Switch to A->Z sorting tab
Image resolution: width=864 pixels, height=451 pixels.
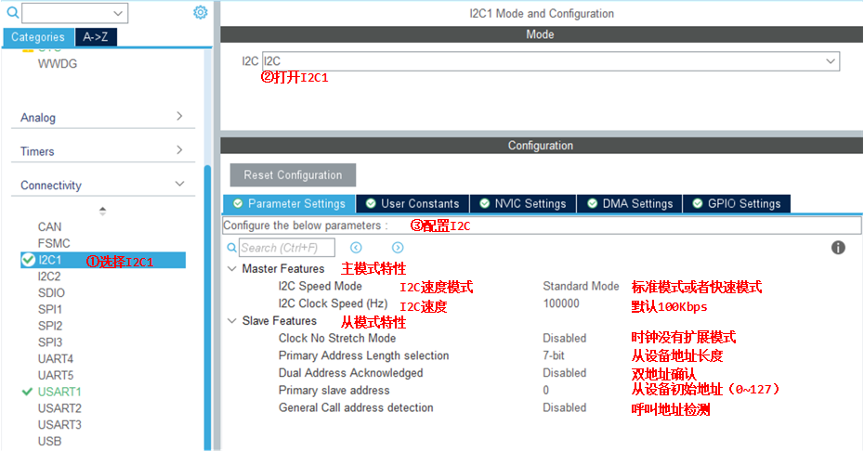96,37
